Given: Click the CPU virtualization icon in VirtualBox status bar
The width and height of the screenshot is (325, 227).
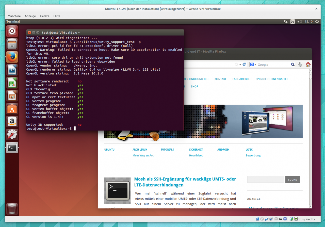Looking at the screenshot, I should (285, 219).
